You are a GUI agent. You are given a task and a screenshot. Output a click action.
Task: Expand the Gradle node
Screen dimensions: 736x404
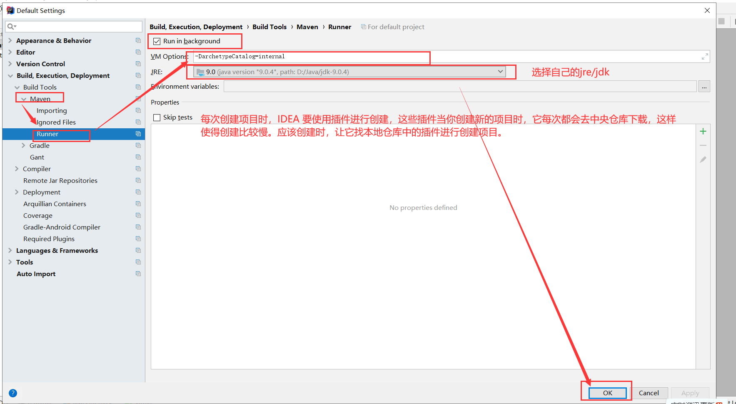click(23, 145)
